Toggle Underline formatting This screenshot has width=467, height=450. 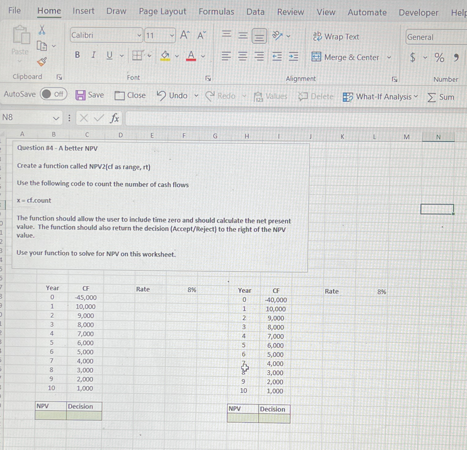(109, 55)
